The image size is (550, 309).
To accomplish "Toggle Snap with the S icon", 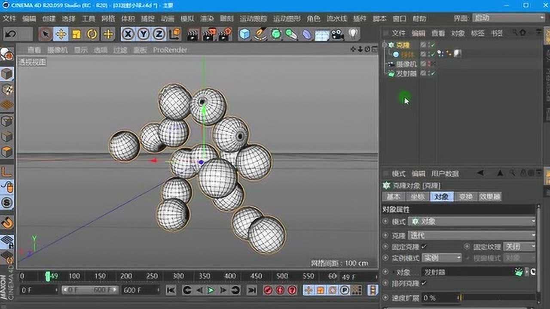I will pos(6,203).
